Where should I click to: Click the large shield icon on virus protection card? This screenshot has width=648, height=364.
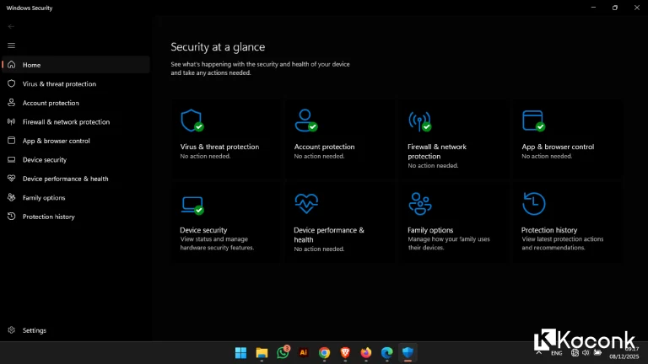point(192,120)
